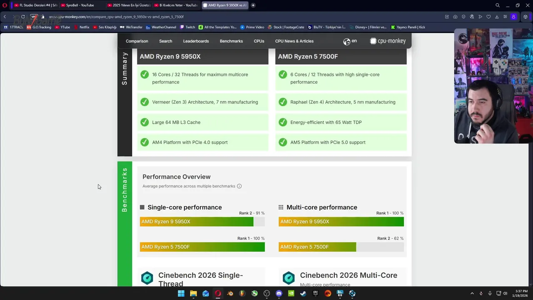The height and width of the screenshot is (300, 533).
Task: Open the purple profile account icon
Action: click(x=513, y=17)
